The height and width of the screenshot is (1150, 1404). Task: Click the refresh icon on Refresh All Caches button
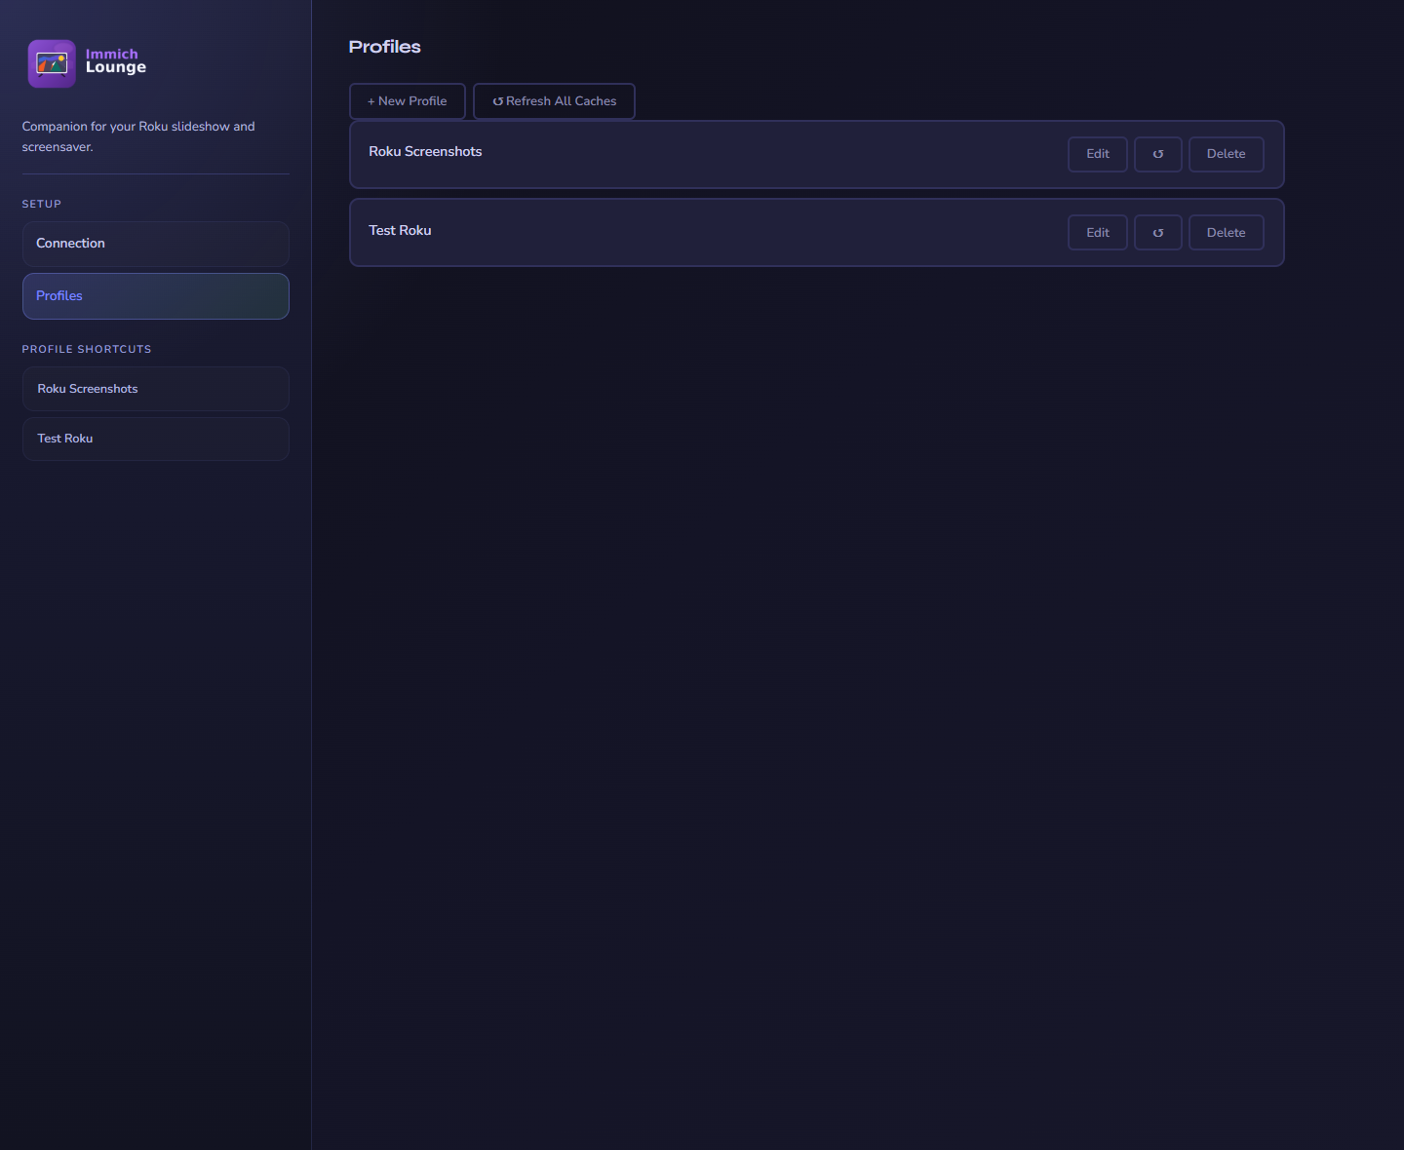point(498,100)
